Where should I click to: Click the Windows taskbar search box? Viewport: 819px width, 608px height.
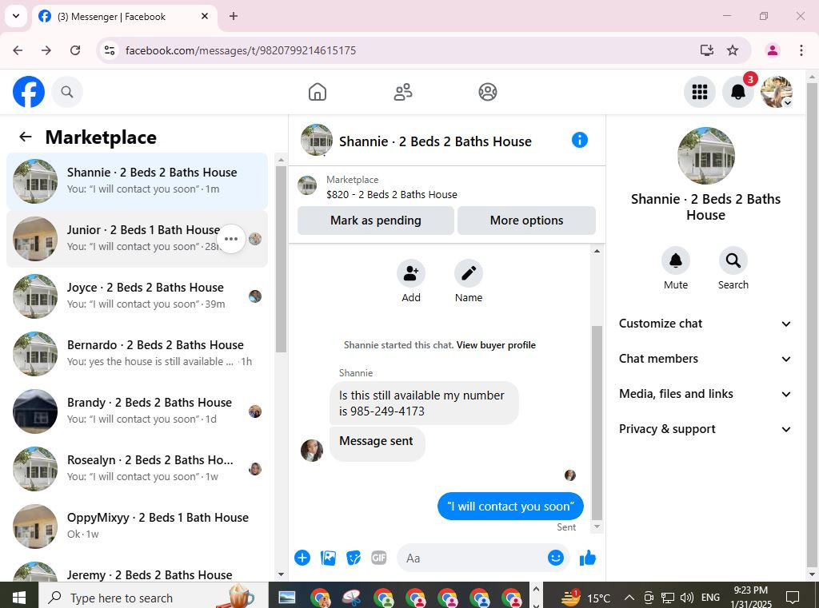pos(154,598)
